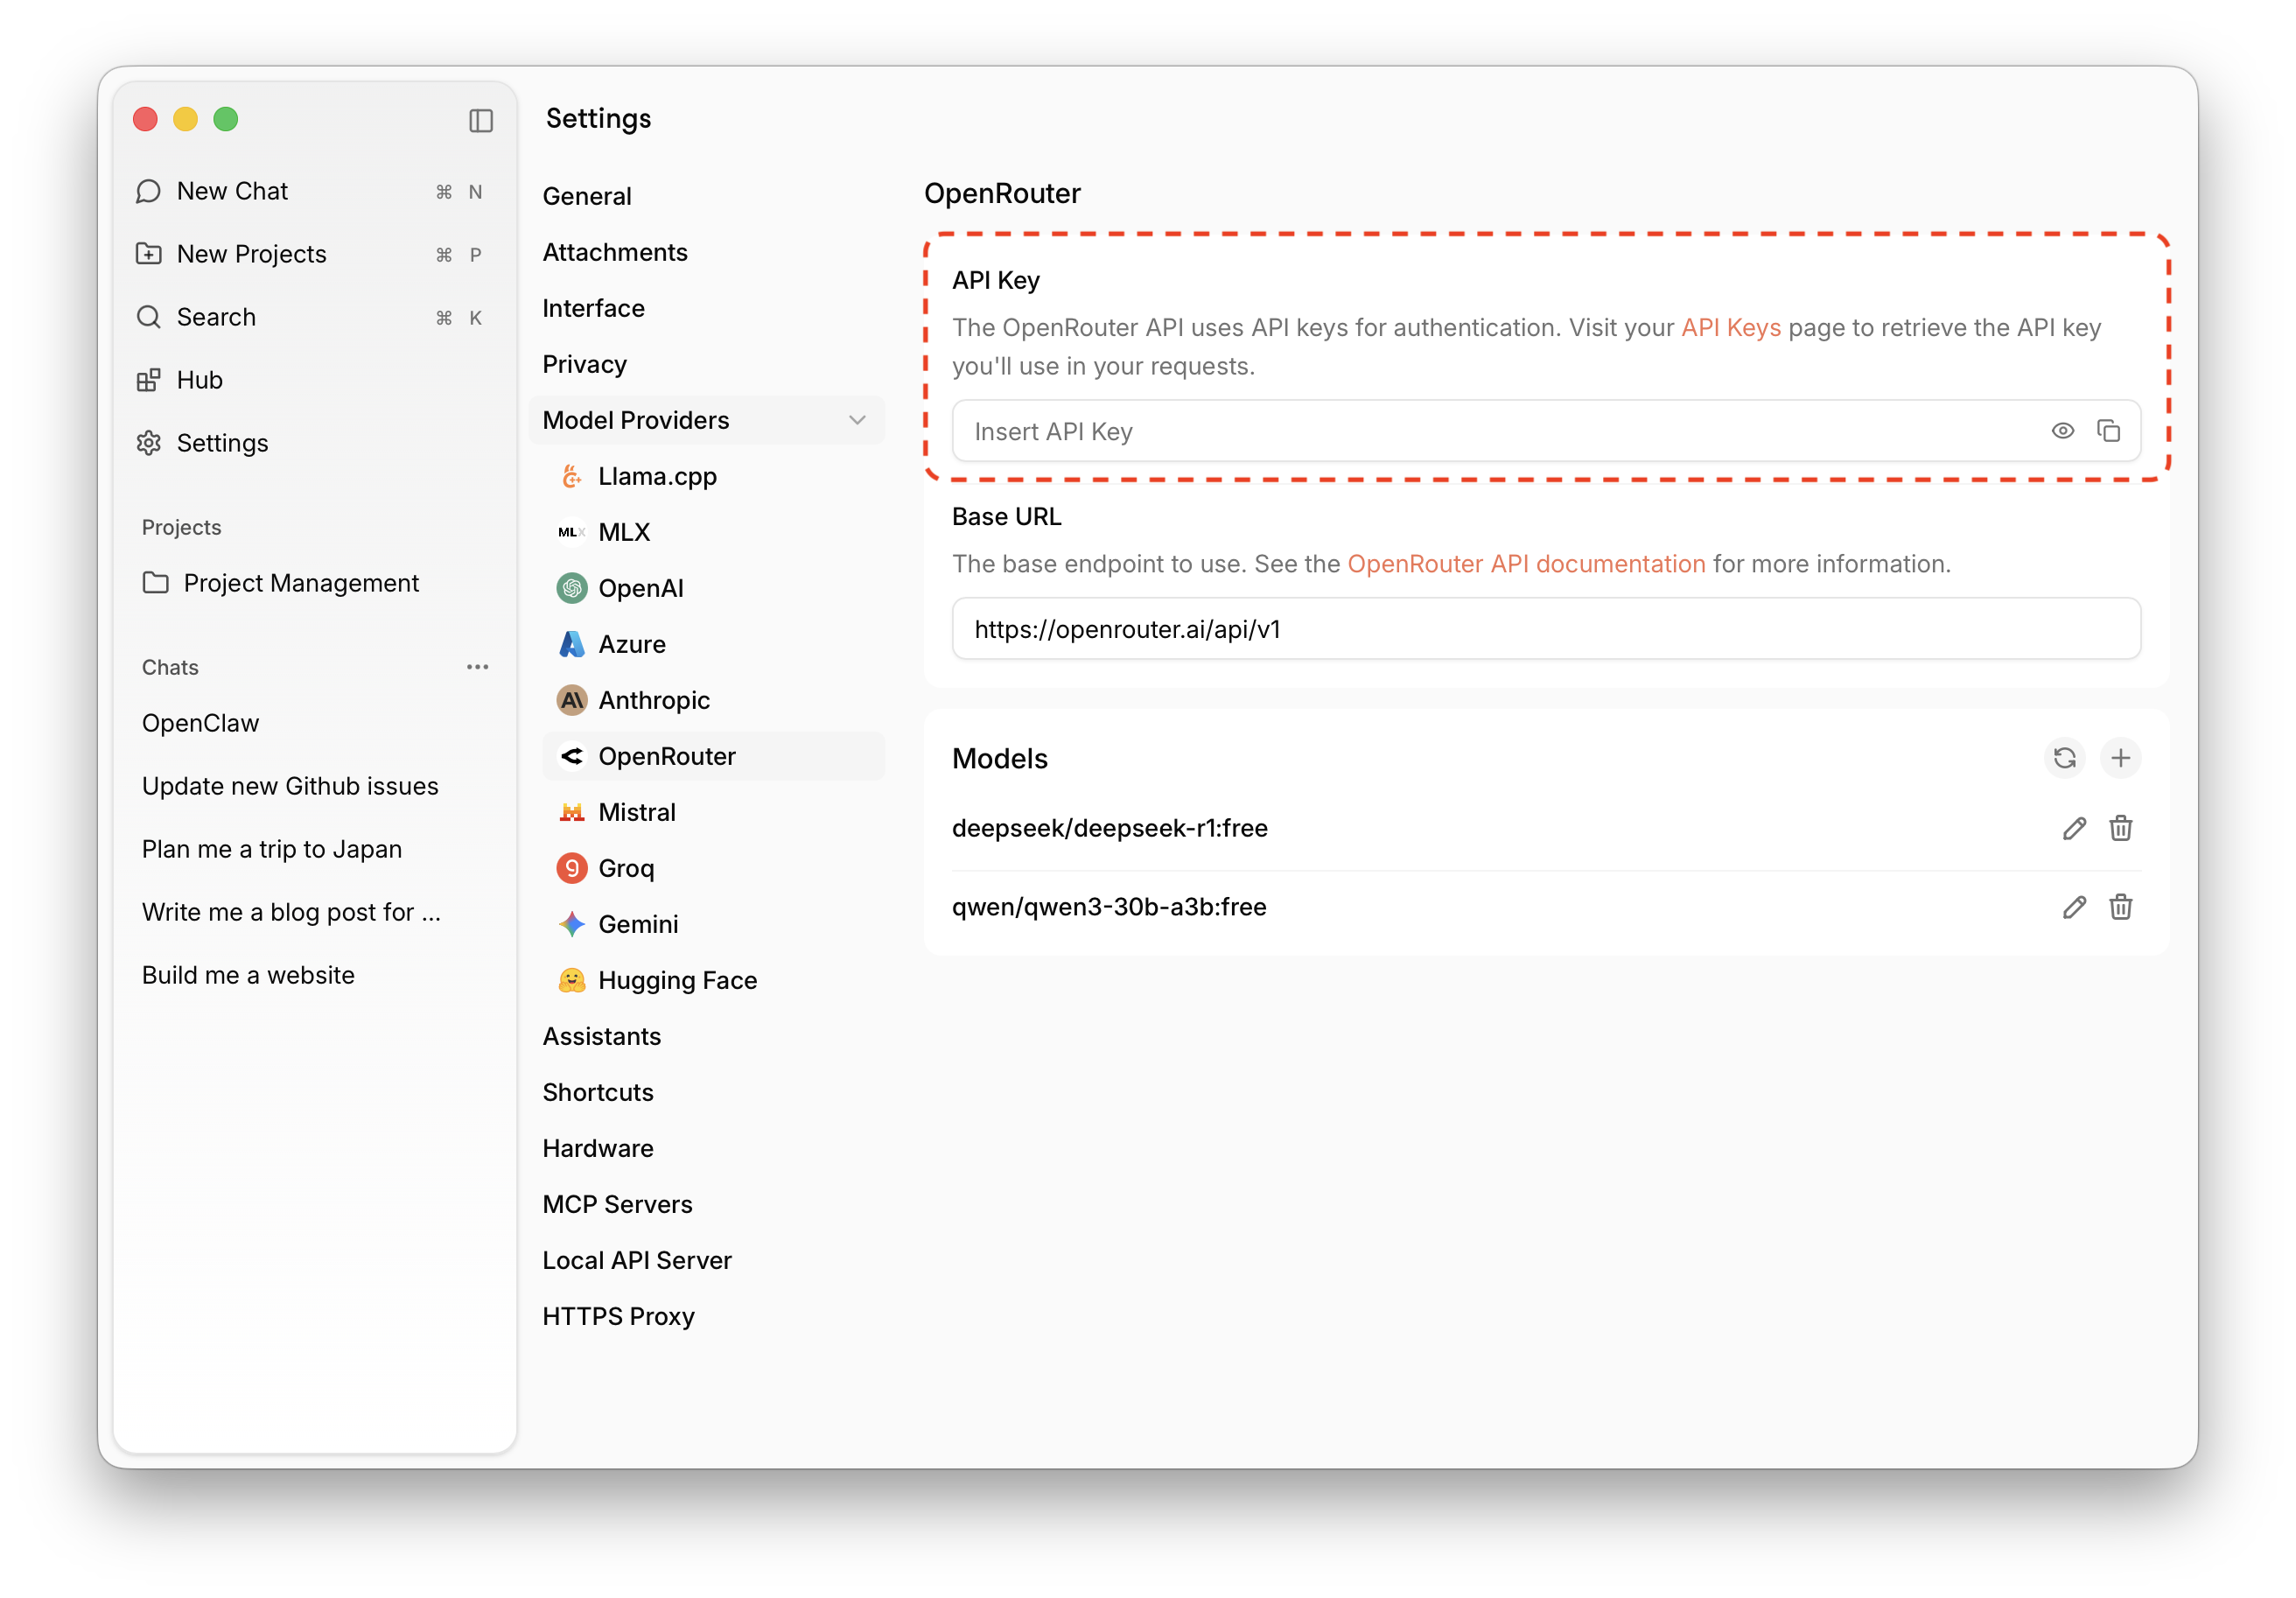Select the OpenAI provider icon
Image resolution: width=2296 pixels, height=1598 pixels.
(x=572, y=588)
